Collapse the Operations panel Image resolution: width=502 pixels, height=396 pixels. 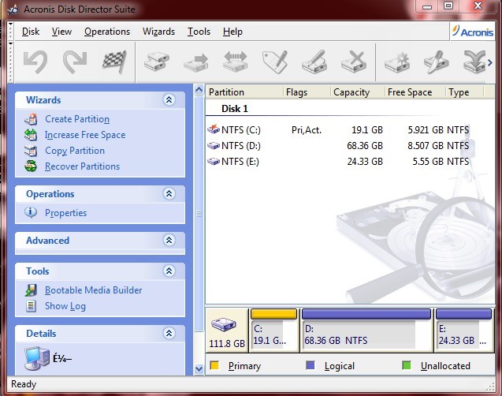coord(169,193)
